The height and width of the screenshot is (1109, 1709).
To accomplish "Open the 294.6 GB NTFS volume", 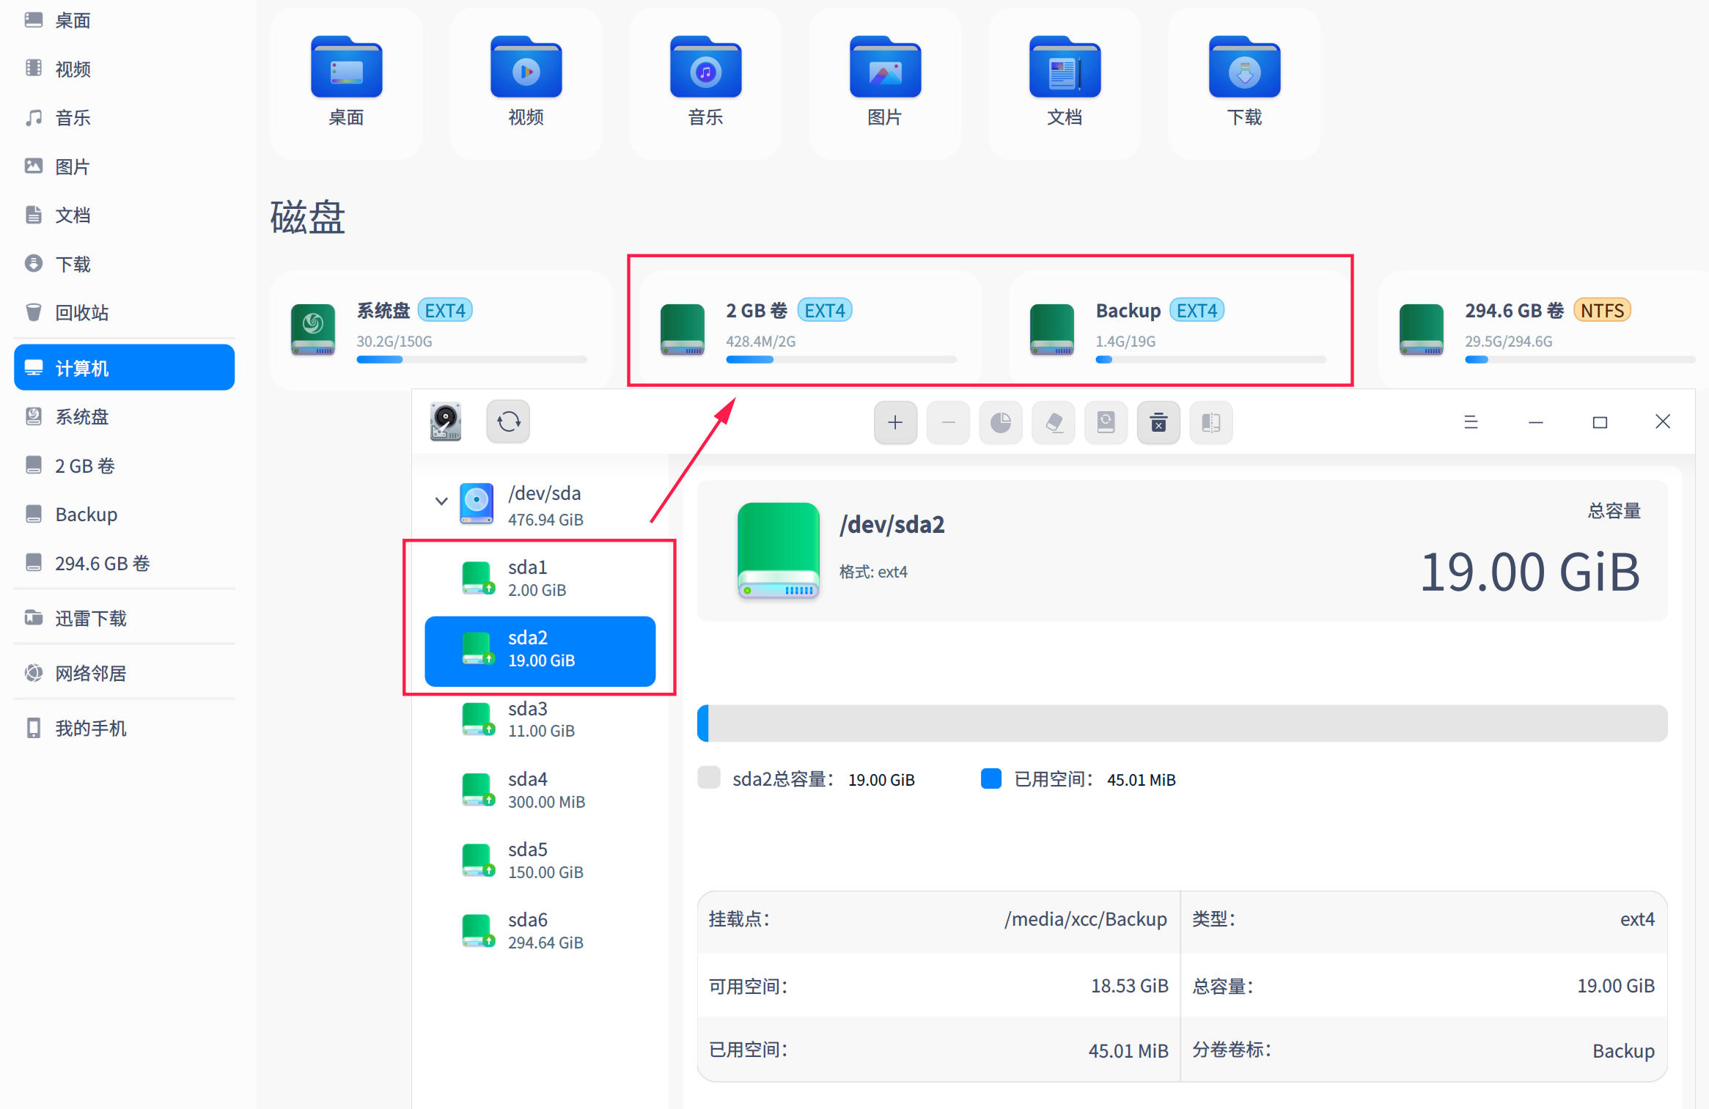I will (x=1540, y=326).
